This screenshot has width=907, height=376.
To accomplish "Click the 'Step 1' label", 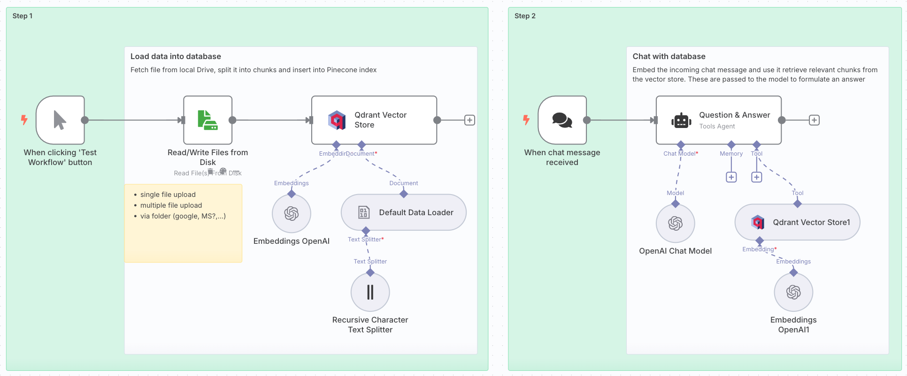I will [23, 16].
